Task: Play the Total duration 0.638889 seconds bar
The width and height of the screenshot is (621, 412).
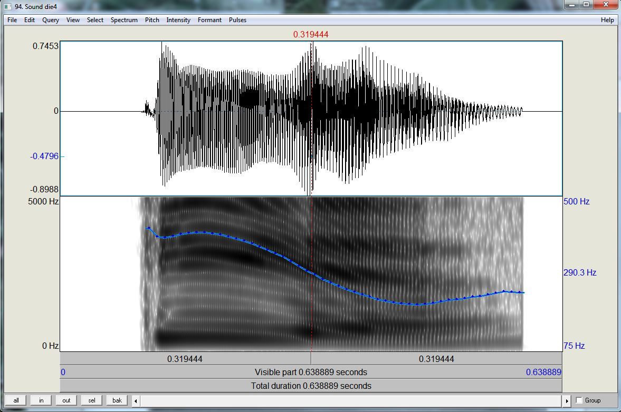Action: click(x=311, y=386)
